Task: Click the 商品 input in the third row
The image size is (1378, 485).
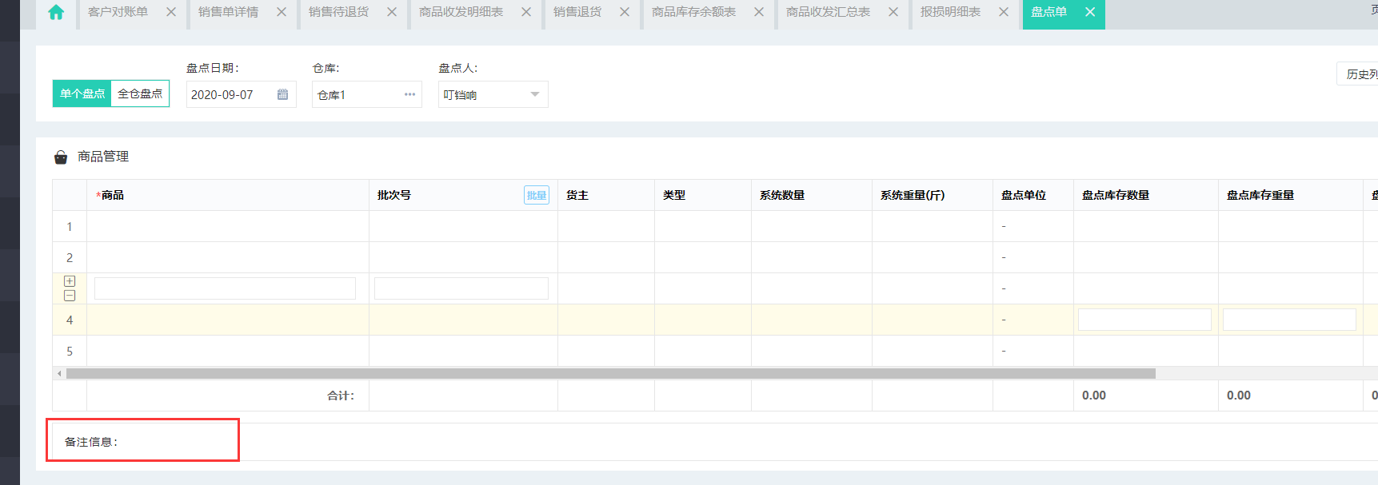Action: (225, 288)
